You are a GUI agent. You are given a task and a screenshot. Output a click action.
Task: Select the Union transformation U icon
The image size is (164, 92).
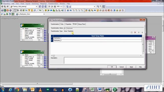click(98, 10)
